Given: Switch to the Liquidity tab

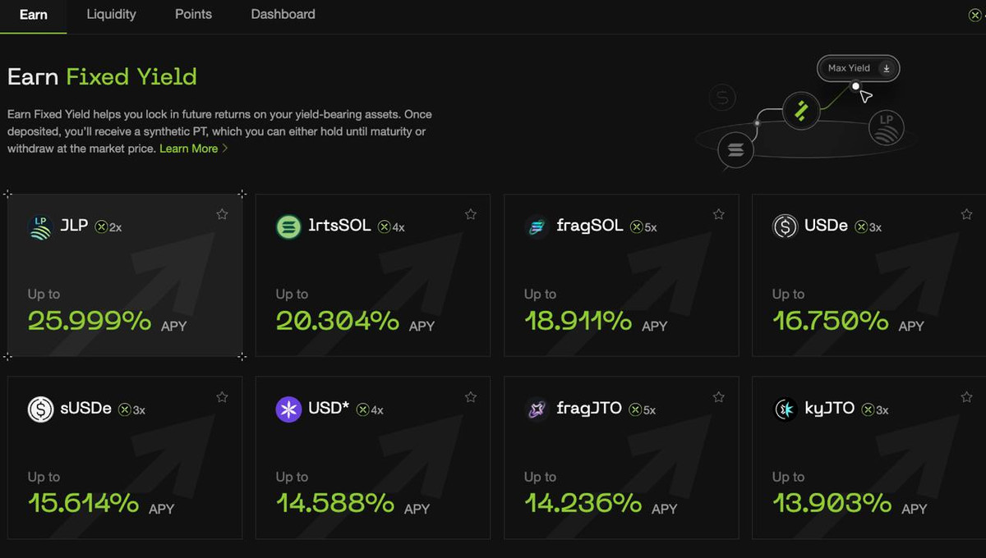Looking at the screenshot, I should pos(111,15).
